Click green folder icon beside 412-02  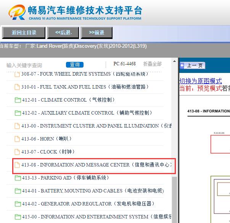click(x=18, y=113)
